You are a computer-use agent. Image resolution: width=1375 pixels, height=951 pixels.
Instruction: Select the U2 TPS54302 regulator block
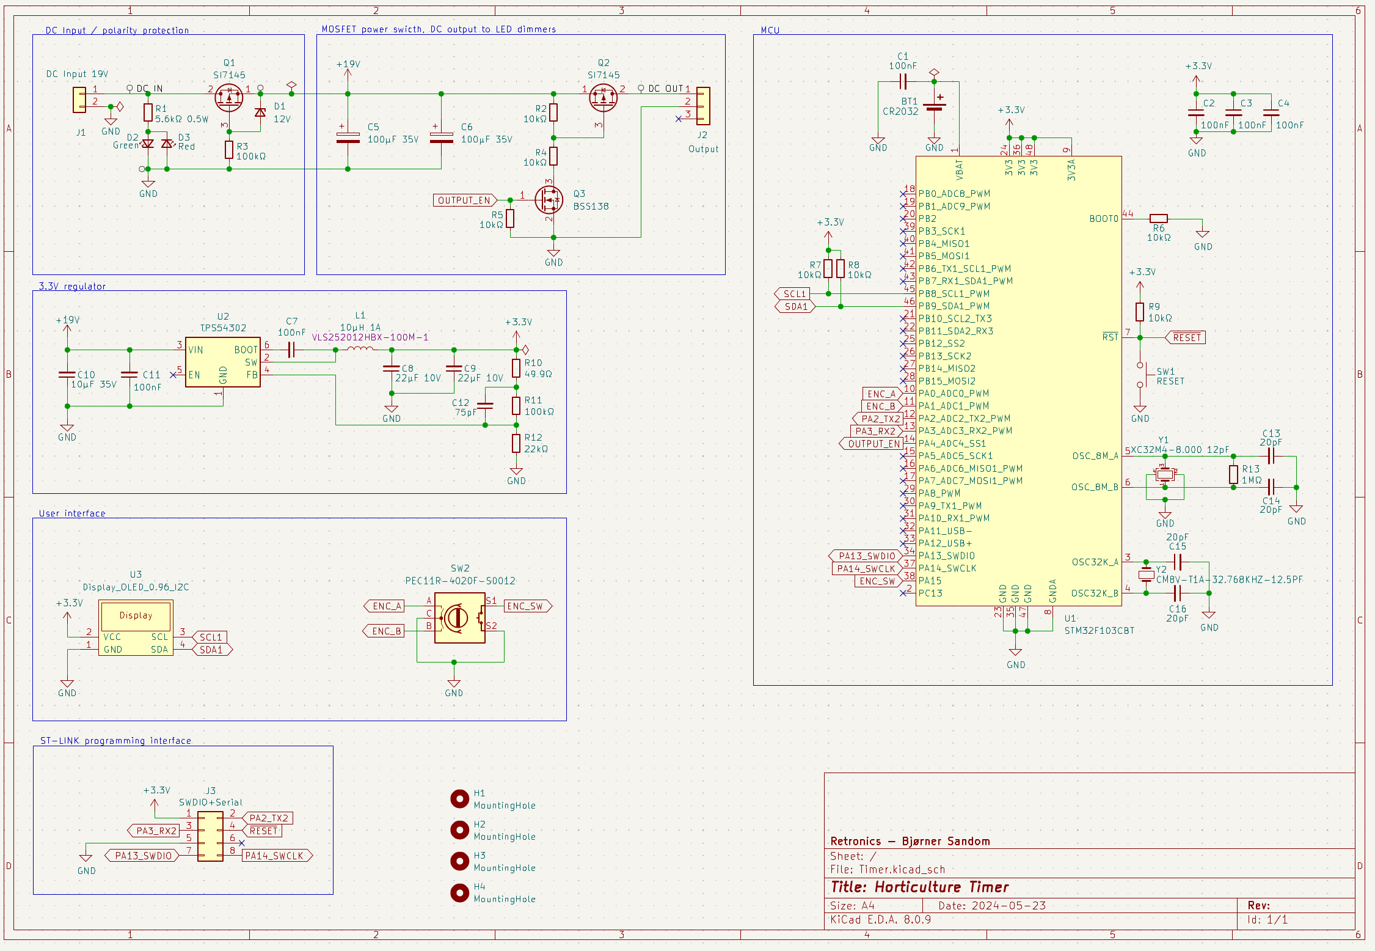coord(222,362)
